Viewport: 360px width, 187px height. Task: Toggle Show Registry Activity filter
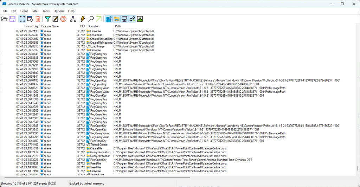tap(109, 19)
